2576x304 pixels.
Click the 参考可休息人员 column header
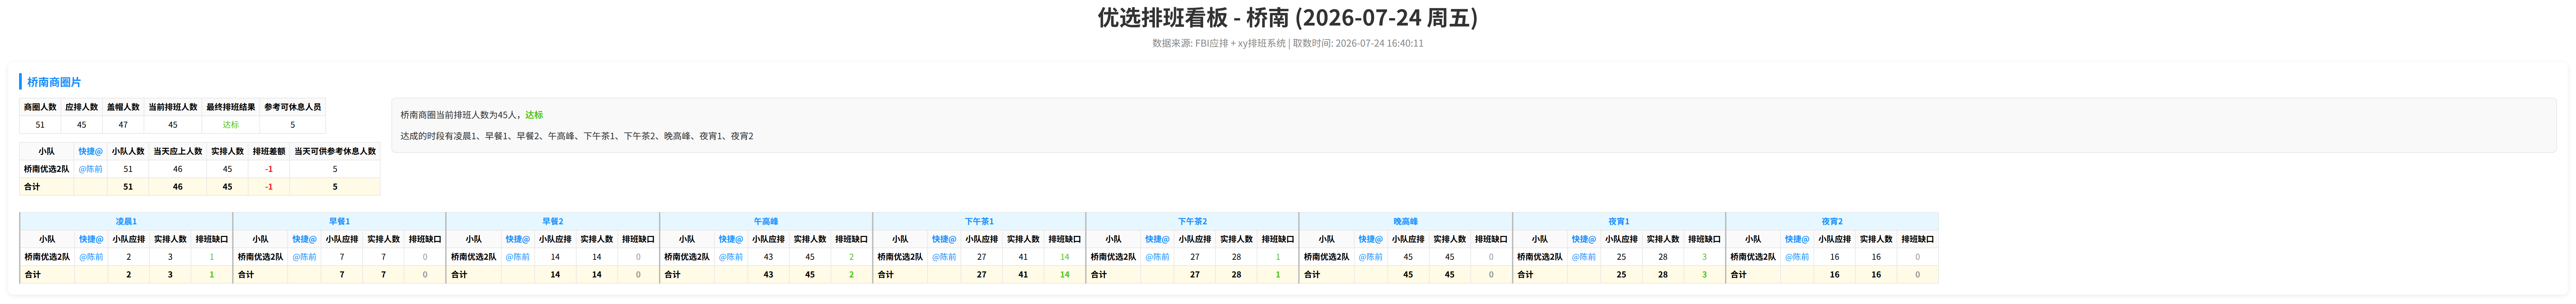pyautogui.click(x=293, y=107)
